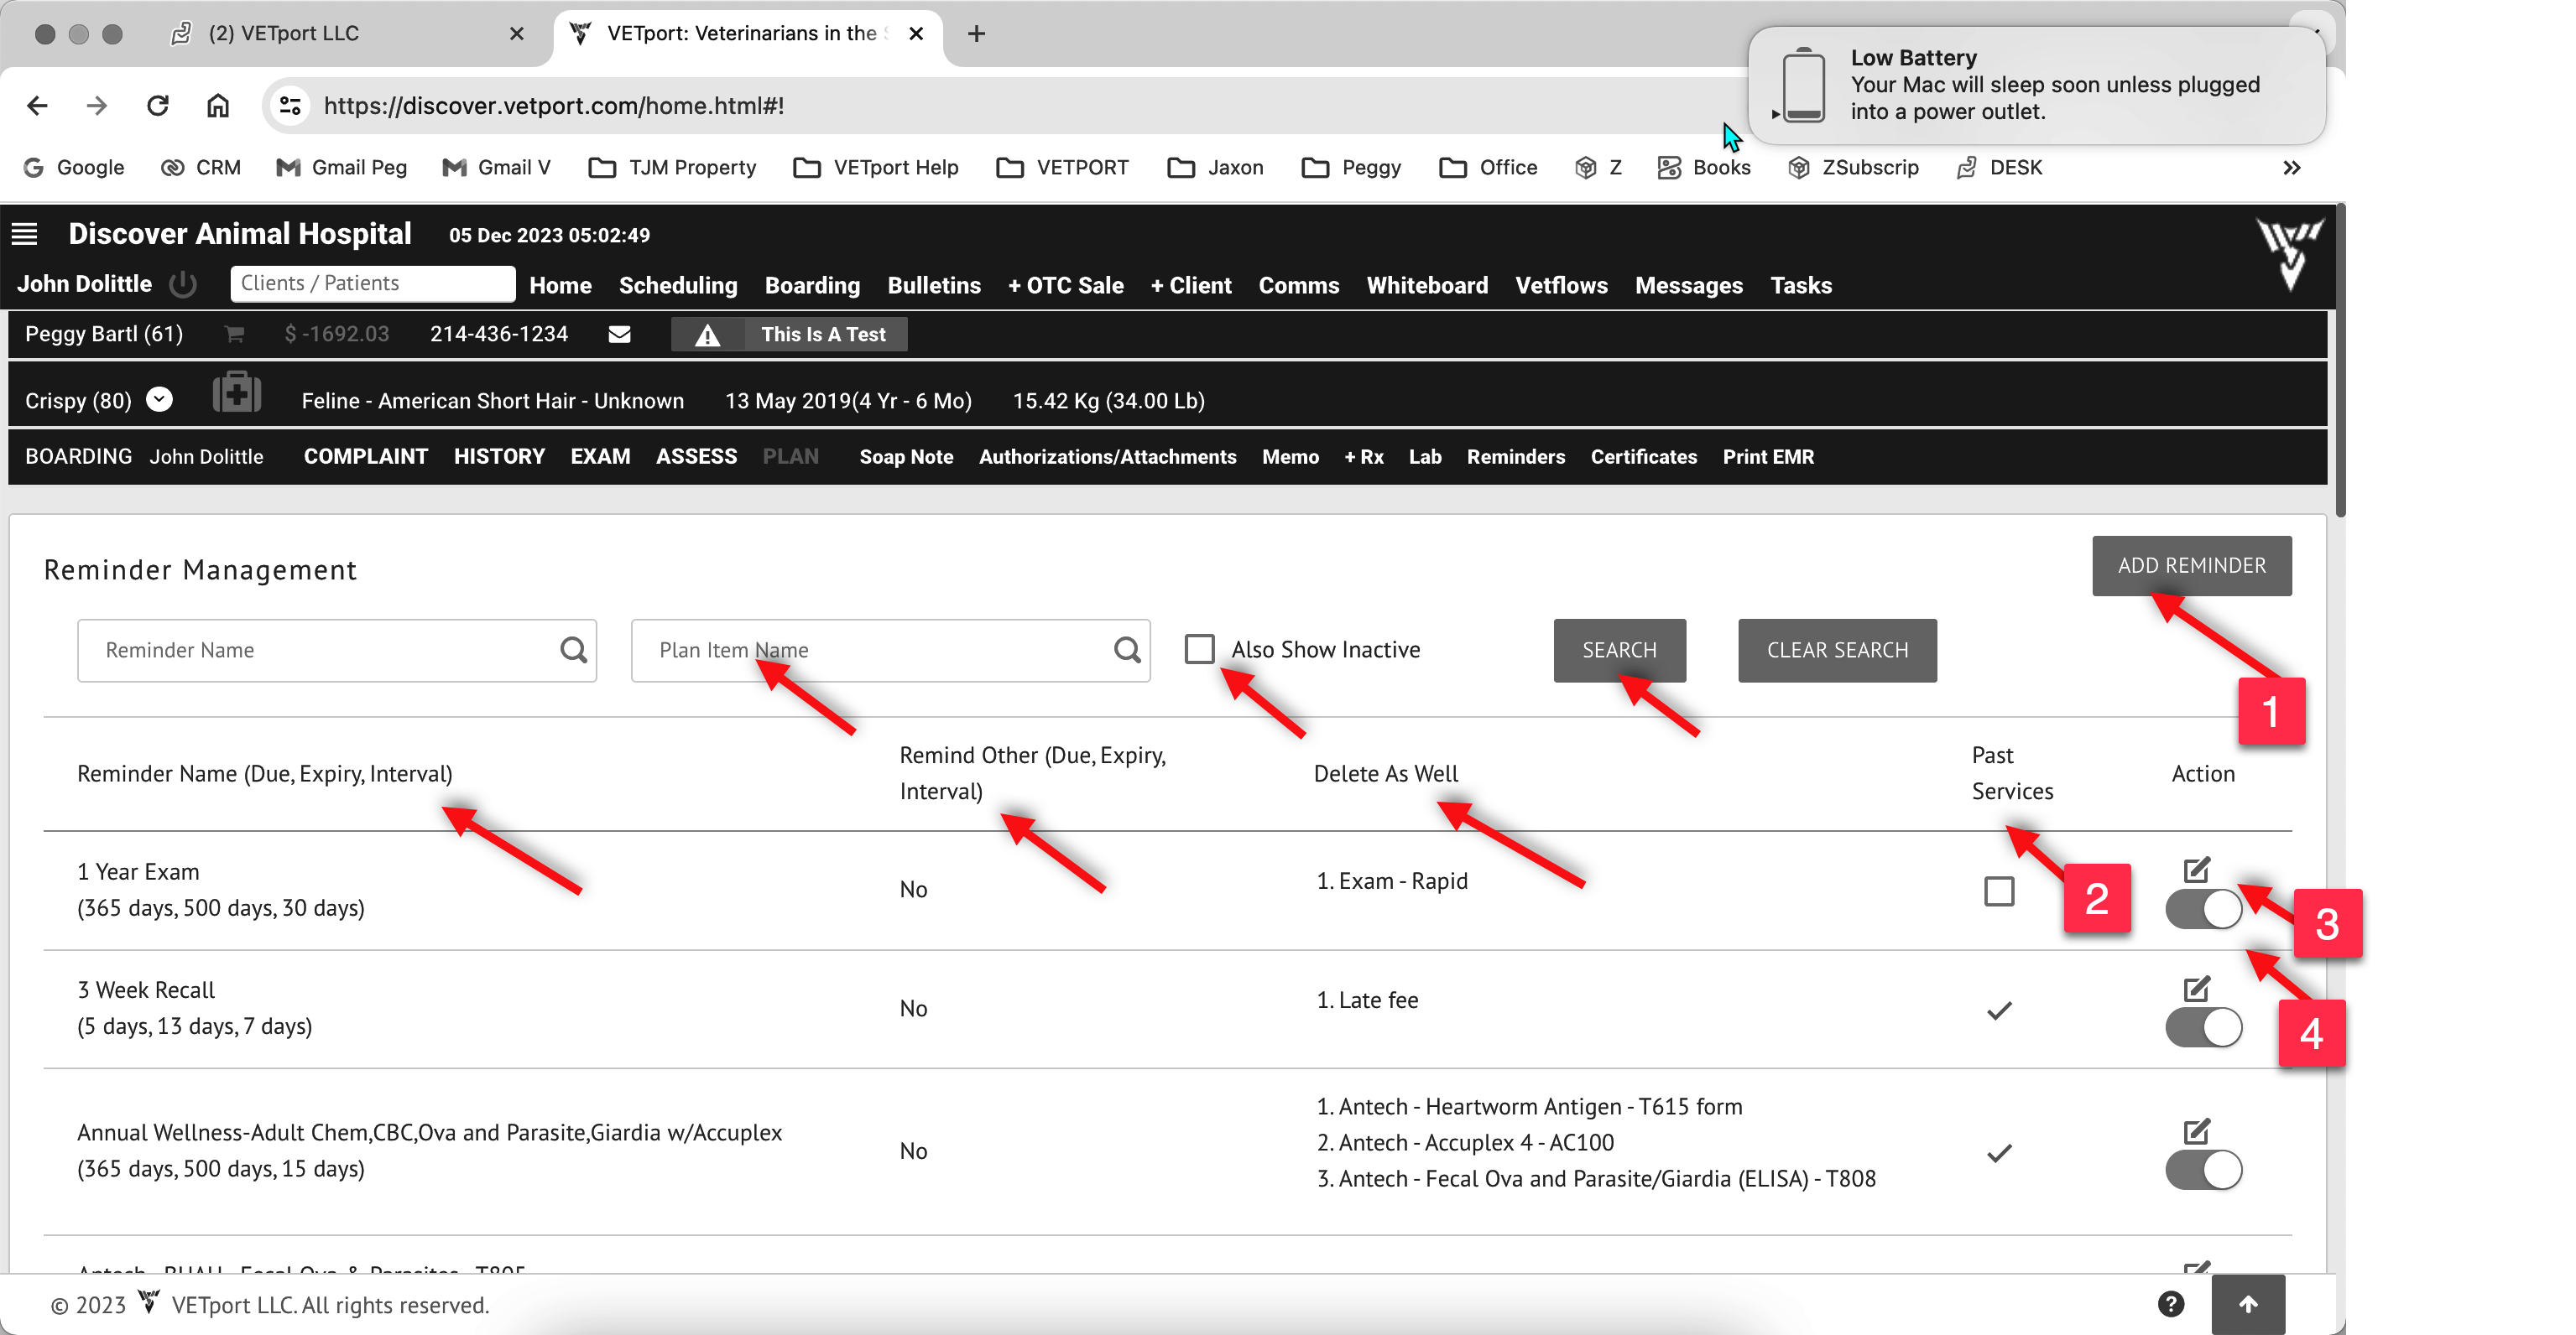Toggle the 3 Week Recall reminder switch
The width and height of the screenshot is (2576, 1335).
pos(2203,1027)
